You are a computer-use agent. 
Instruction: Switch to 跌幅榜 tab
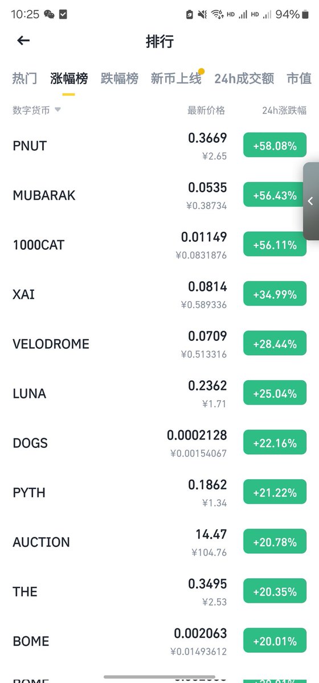tap(120, 79)
